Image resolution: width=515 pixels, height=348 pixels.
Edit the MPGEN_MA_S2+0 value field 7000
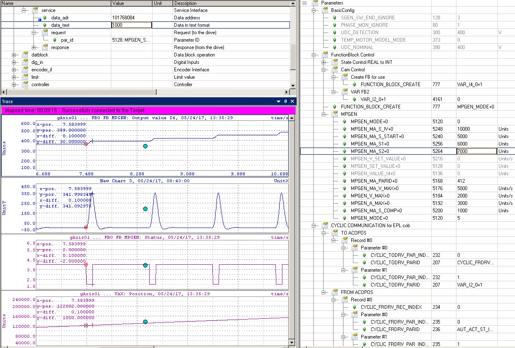coord(477,151)
